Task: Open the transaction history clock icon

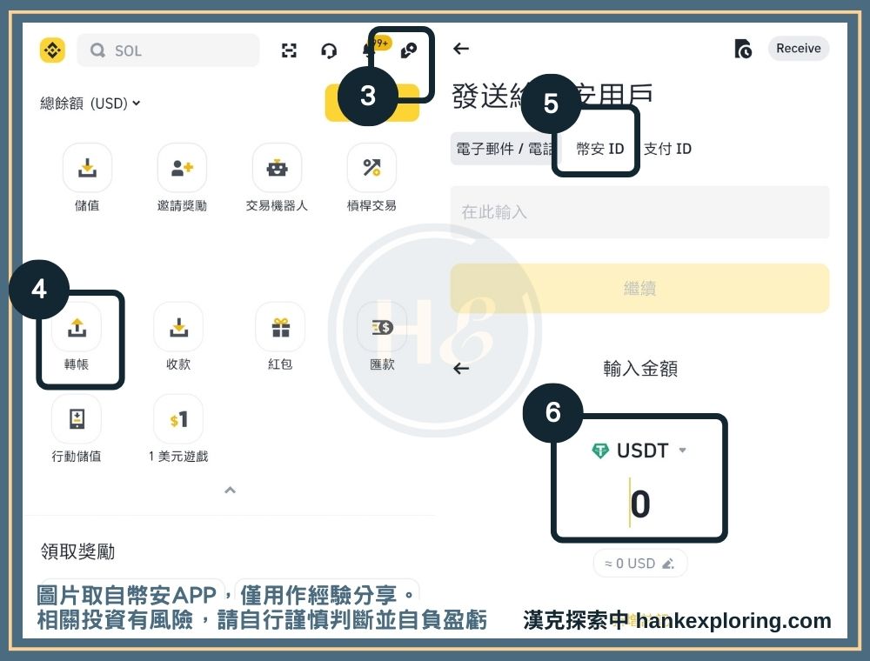Action: (x=743, y=49)
